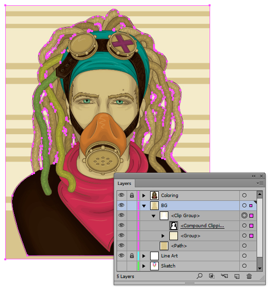Click target circle of Coloring layer
Image resolution: width=271 pixels, height=290 pixels.
pos(244,195)
